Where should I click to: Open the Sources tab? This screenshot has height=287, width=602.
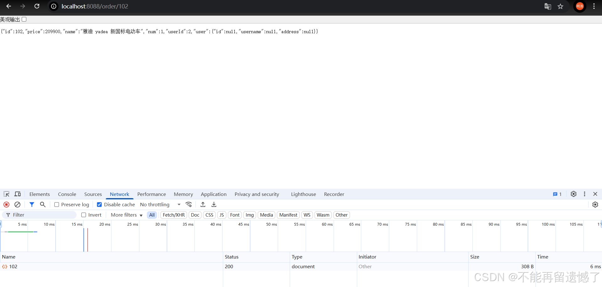pyautogui.click(x=93, y=194)
